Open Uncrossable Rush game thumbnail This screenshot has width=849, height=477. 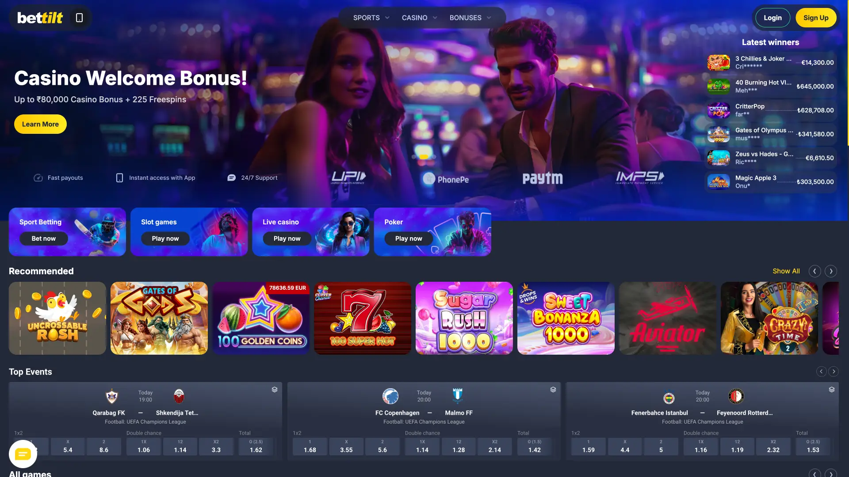pos(57,318)
